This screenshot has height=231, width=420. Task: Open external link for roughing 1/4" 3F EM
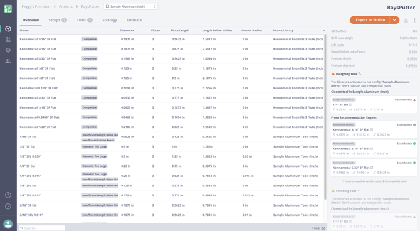(x=350, y=105)
